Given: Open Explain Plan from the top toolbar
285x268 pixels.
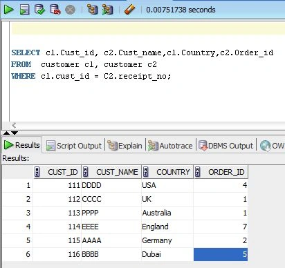Looking at the screenshot, I should pos(92,10).
